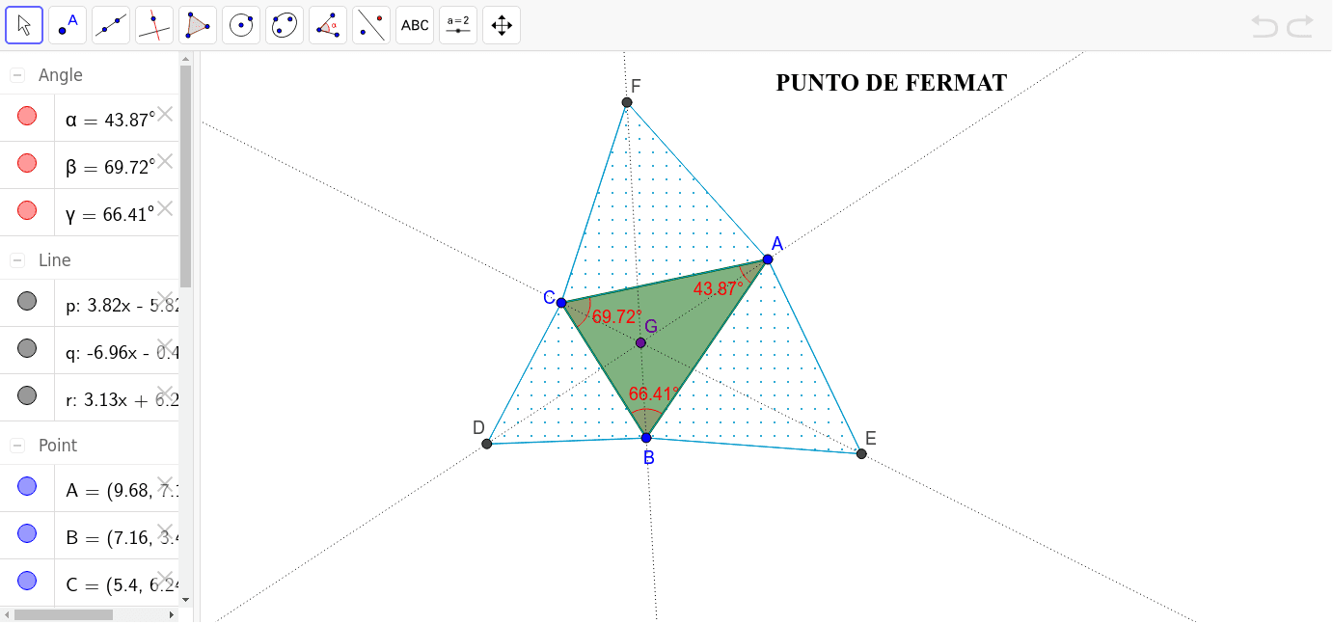
Task: Collapse the Point category
Action: (x=17, y=446)
